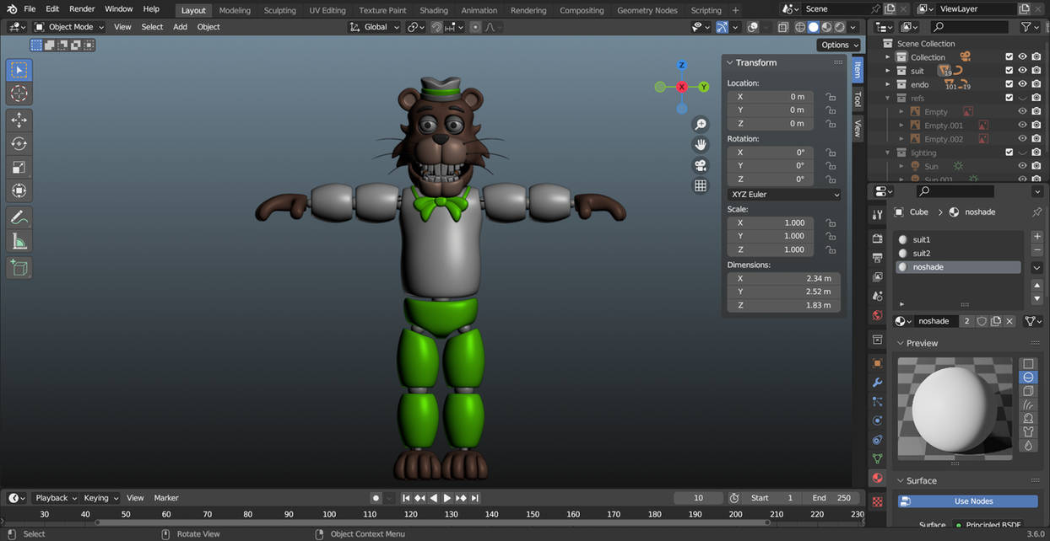Screen dimensions: 1050x541
Task: Select sphere preview shape icon
Action: 1028,378
